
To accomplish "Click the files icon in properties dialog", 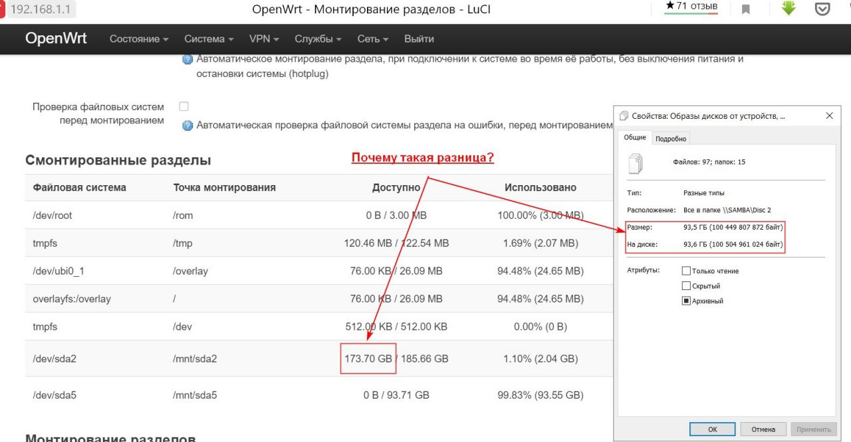I will coord(636,163).
